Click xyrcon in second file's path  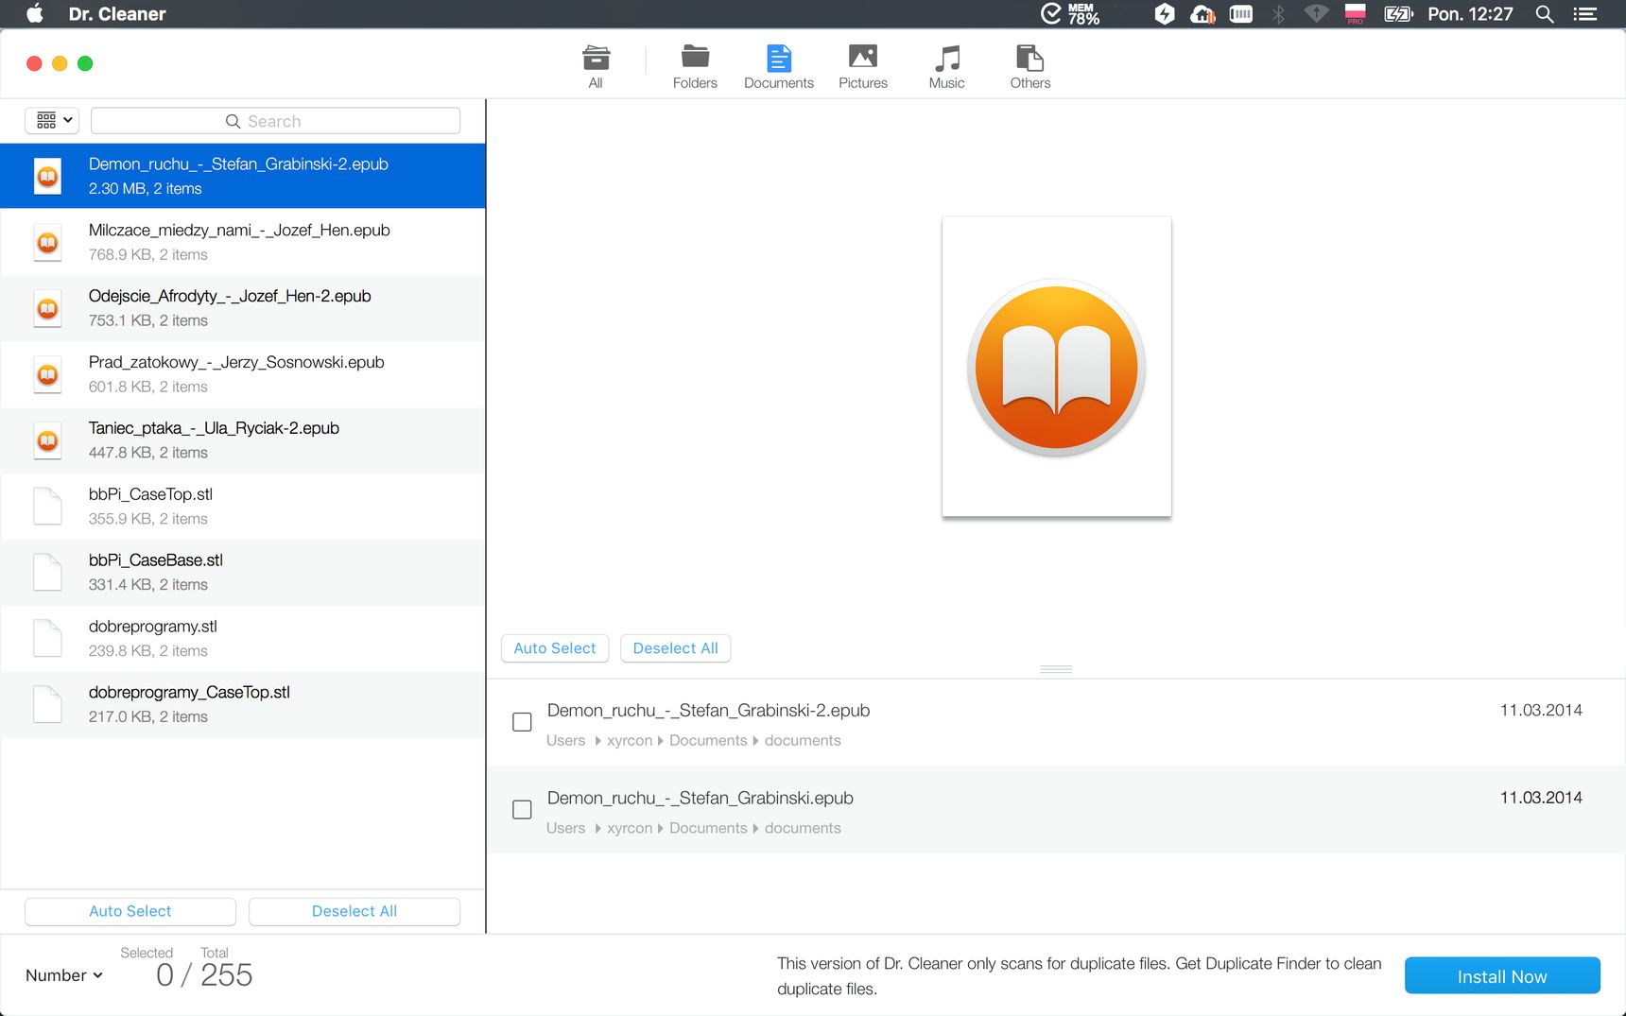[630, 829]
